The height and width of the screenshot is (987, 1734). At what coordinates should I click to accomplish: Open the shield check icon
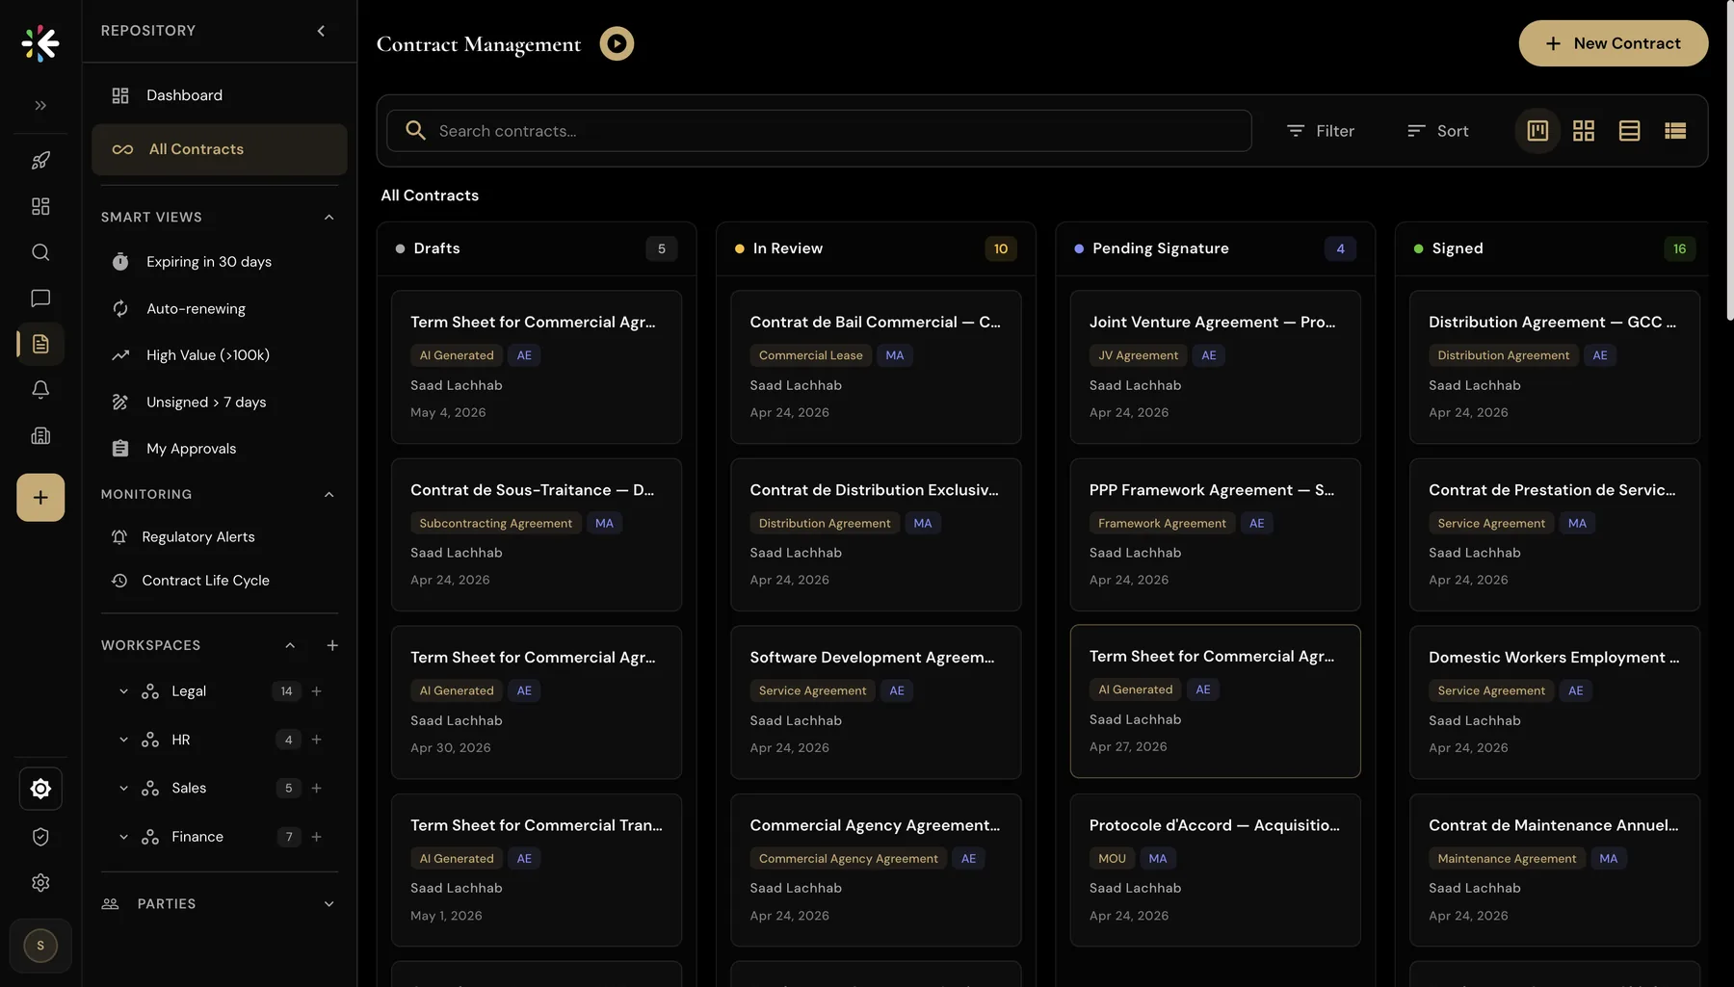pos(40,837)
